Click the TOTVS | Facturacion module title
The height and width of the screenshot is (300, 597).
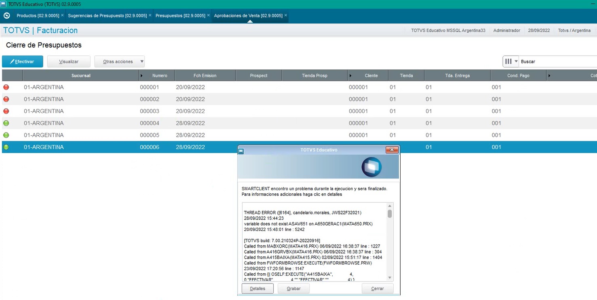pos(40,30)
